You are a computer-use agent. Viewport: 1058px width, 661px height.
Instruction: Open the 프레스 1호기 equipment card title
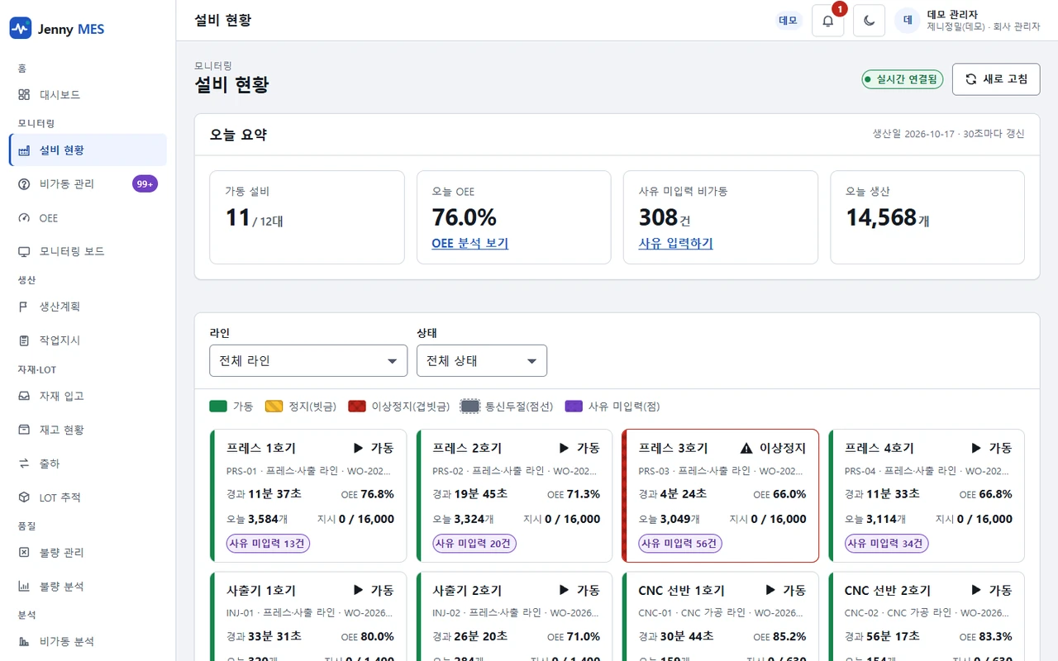(261, 448)
